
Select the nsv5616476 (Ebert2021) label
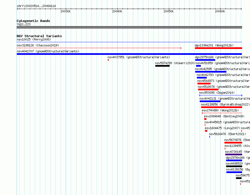point(228,134)
